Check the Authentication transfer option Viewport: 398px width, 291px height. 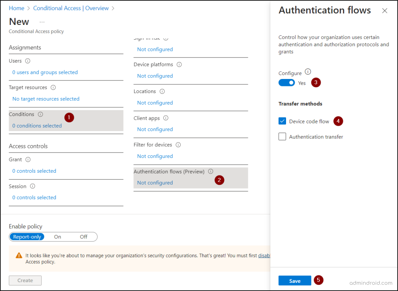pos(282,136)
